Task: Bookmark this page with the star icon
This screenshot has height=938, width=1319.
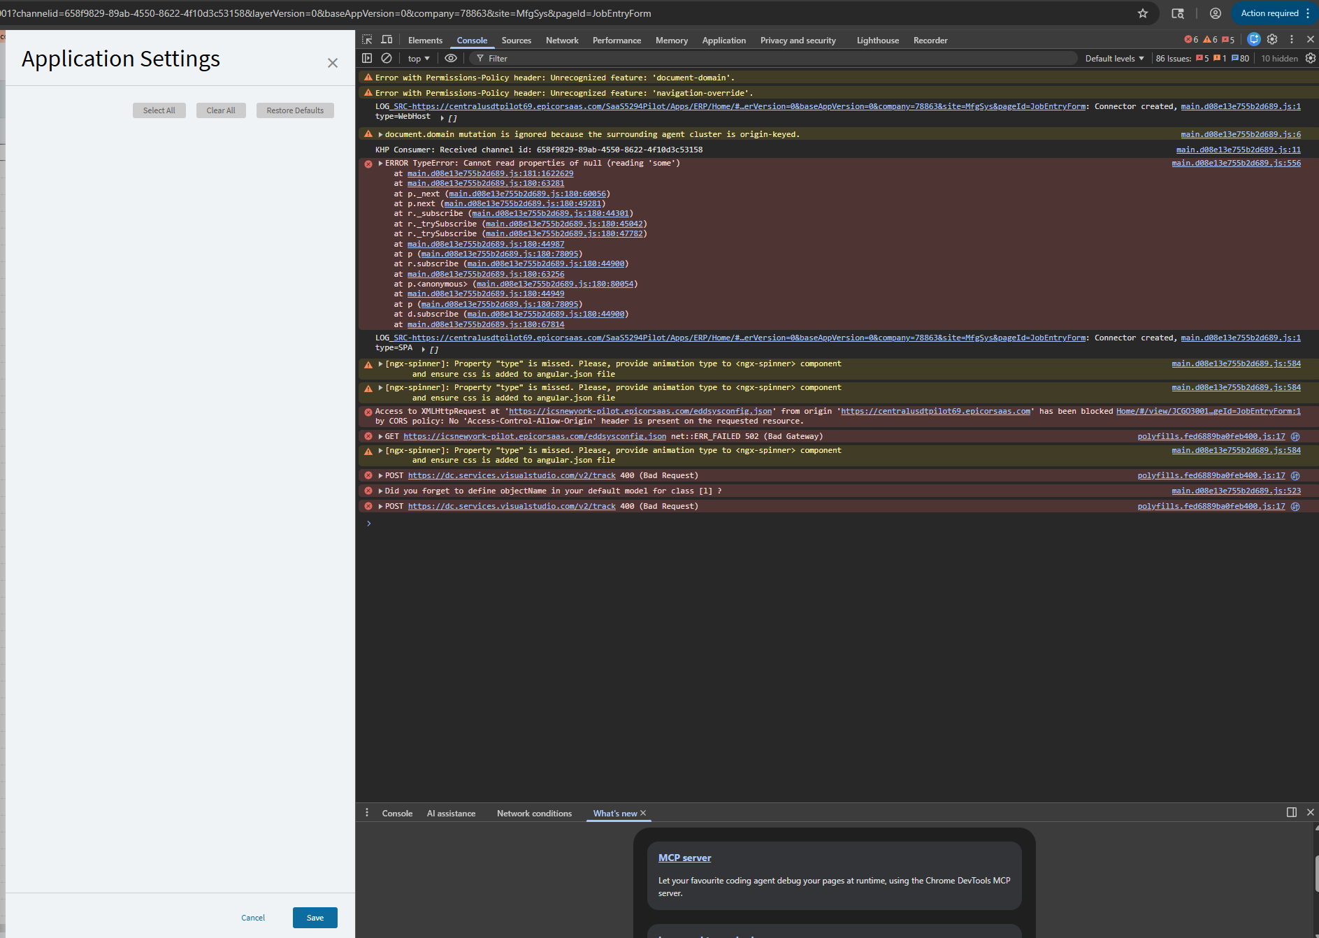Action: pos(1143,13)
